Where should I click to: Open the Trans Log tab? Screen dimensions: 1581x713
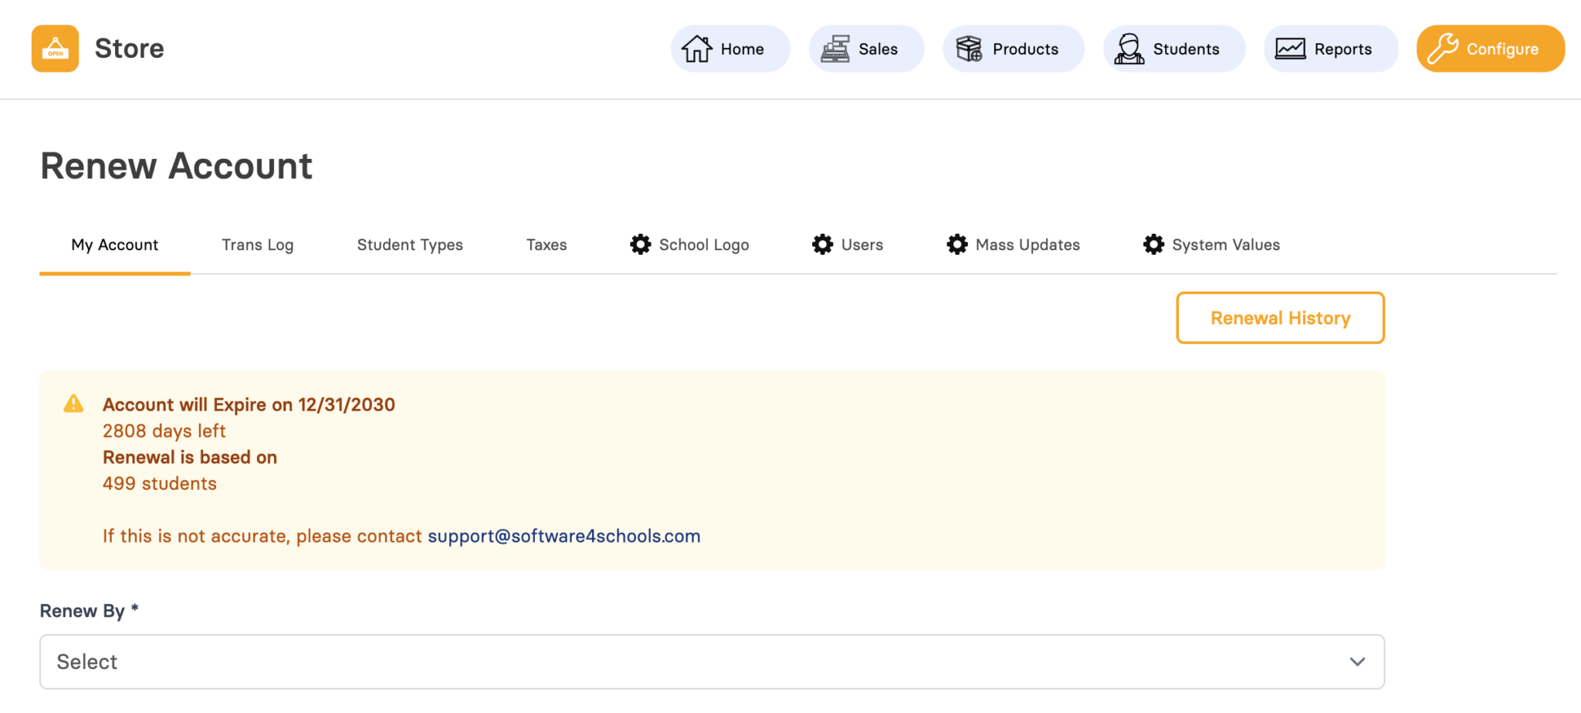pyautogui.click(x=258, y=245)
